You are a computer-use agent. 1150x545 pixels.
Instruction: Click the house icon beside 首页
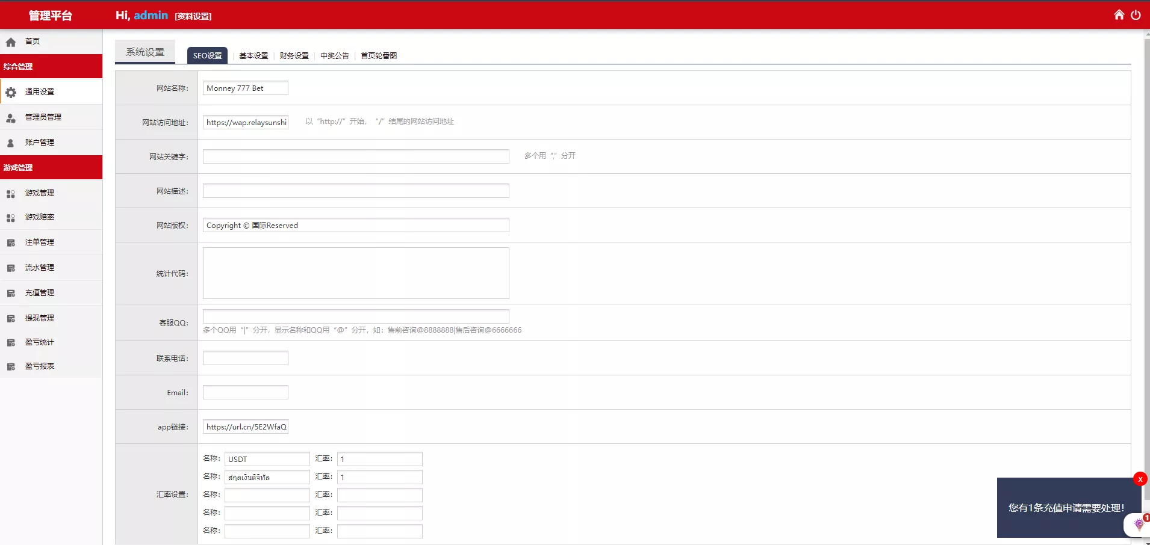pos(11,42)
